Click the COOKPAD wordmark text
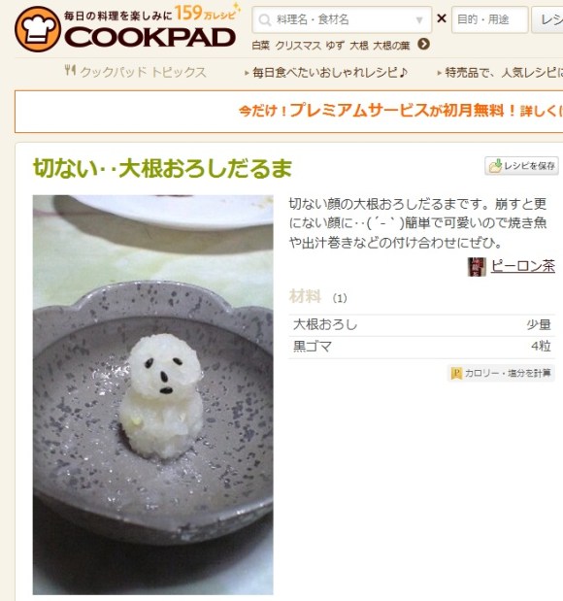563x601 pixels. tap(149, 38)
